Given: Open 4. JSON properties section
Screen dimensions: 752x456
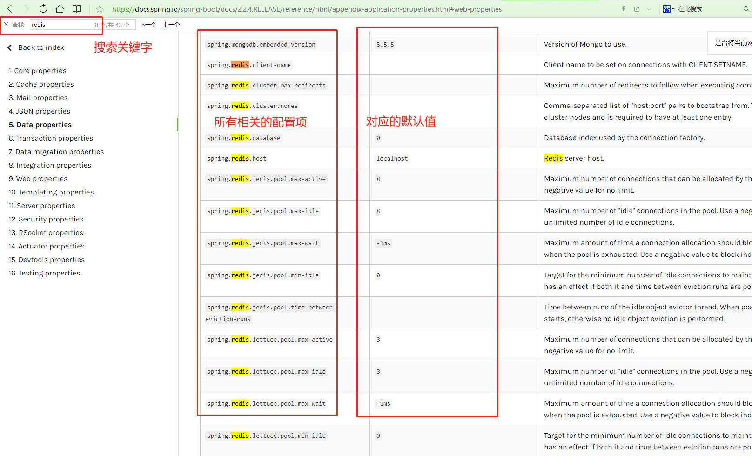Looking at the screenshot, I should pos(40,111).
